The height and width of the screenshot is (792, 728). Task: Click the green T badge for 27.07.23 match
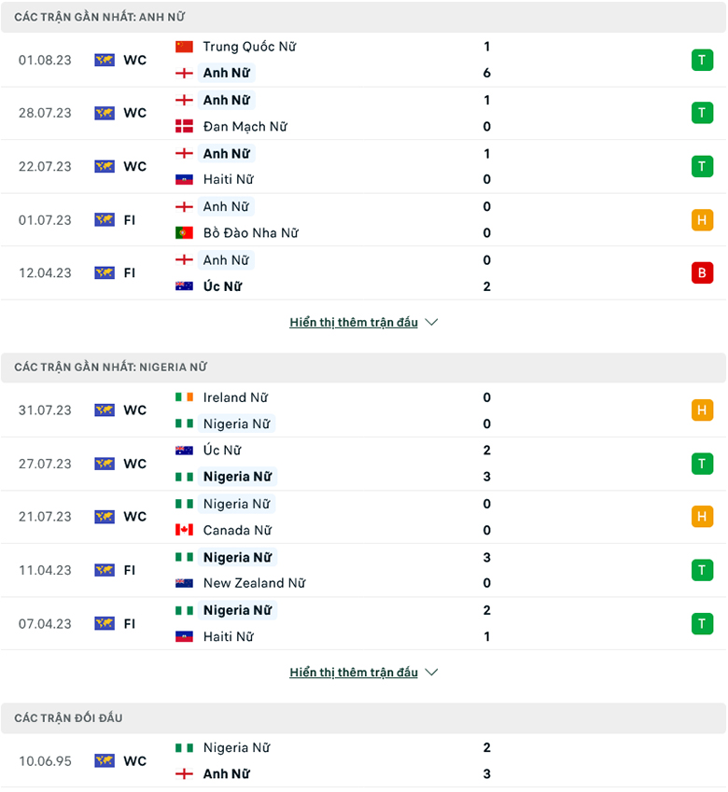702,464
